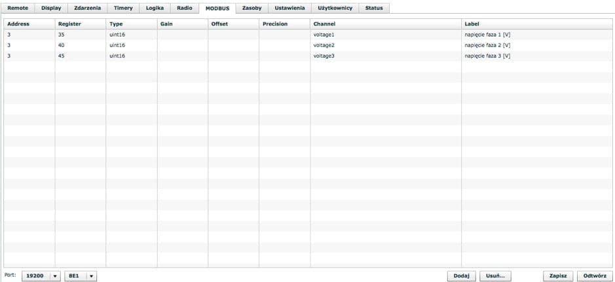Switch to the Radio tab
The height and width of the screenshot is (282, 615).
(184, 8)
